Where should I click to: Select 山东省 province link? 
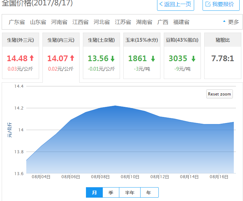click(x=38, y=22)
